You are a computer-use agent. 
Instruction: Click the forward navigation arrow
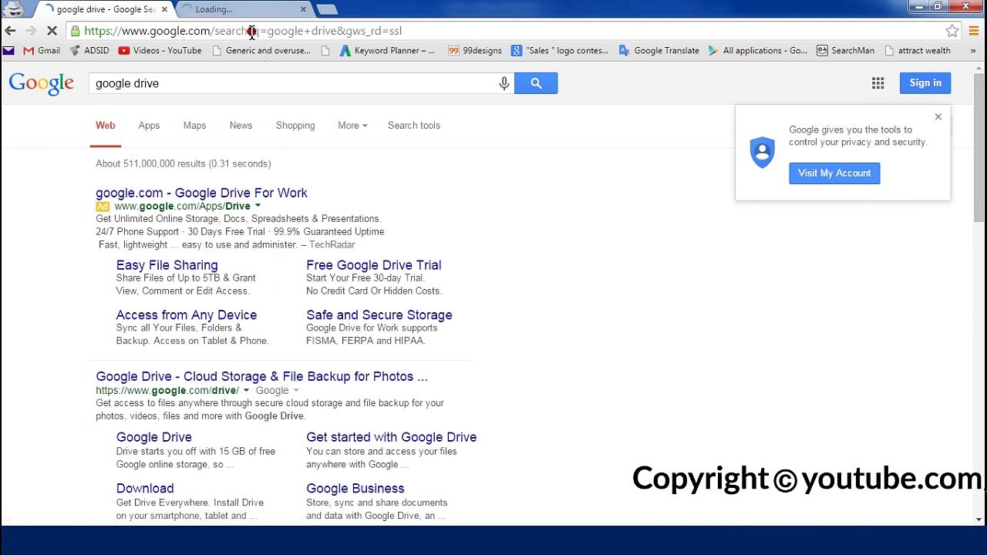[31, 31]
